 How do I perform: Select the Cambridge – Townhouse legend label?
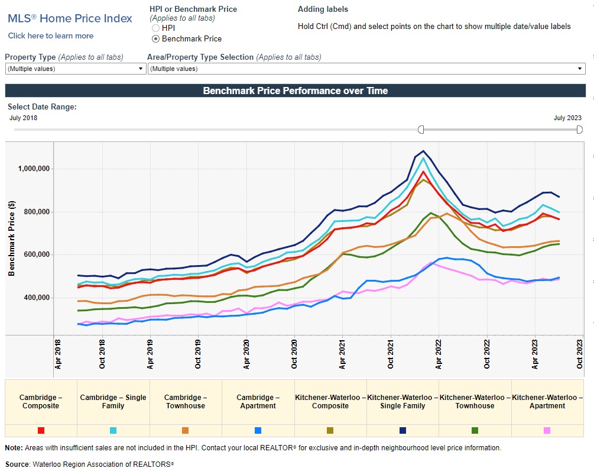point(186,402)
